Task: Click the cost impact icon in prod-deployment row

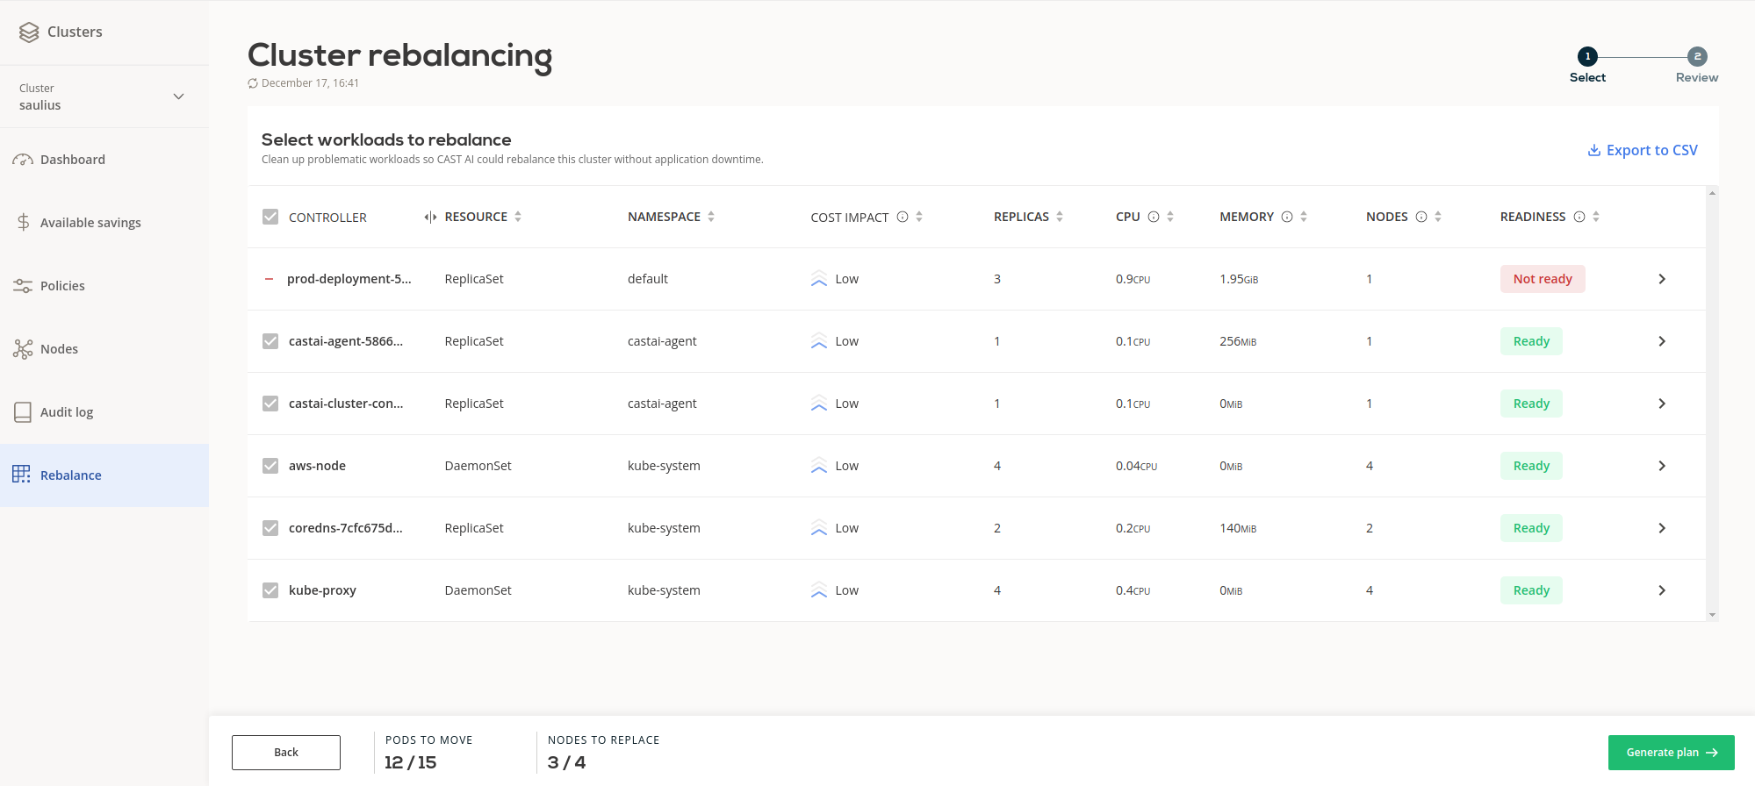Action: pos(819,279)
